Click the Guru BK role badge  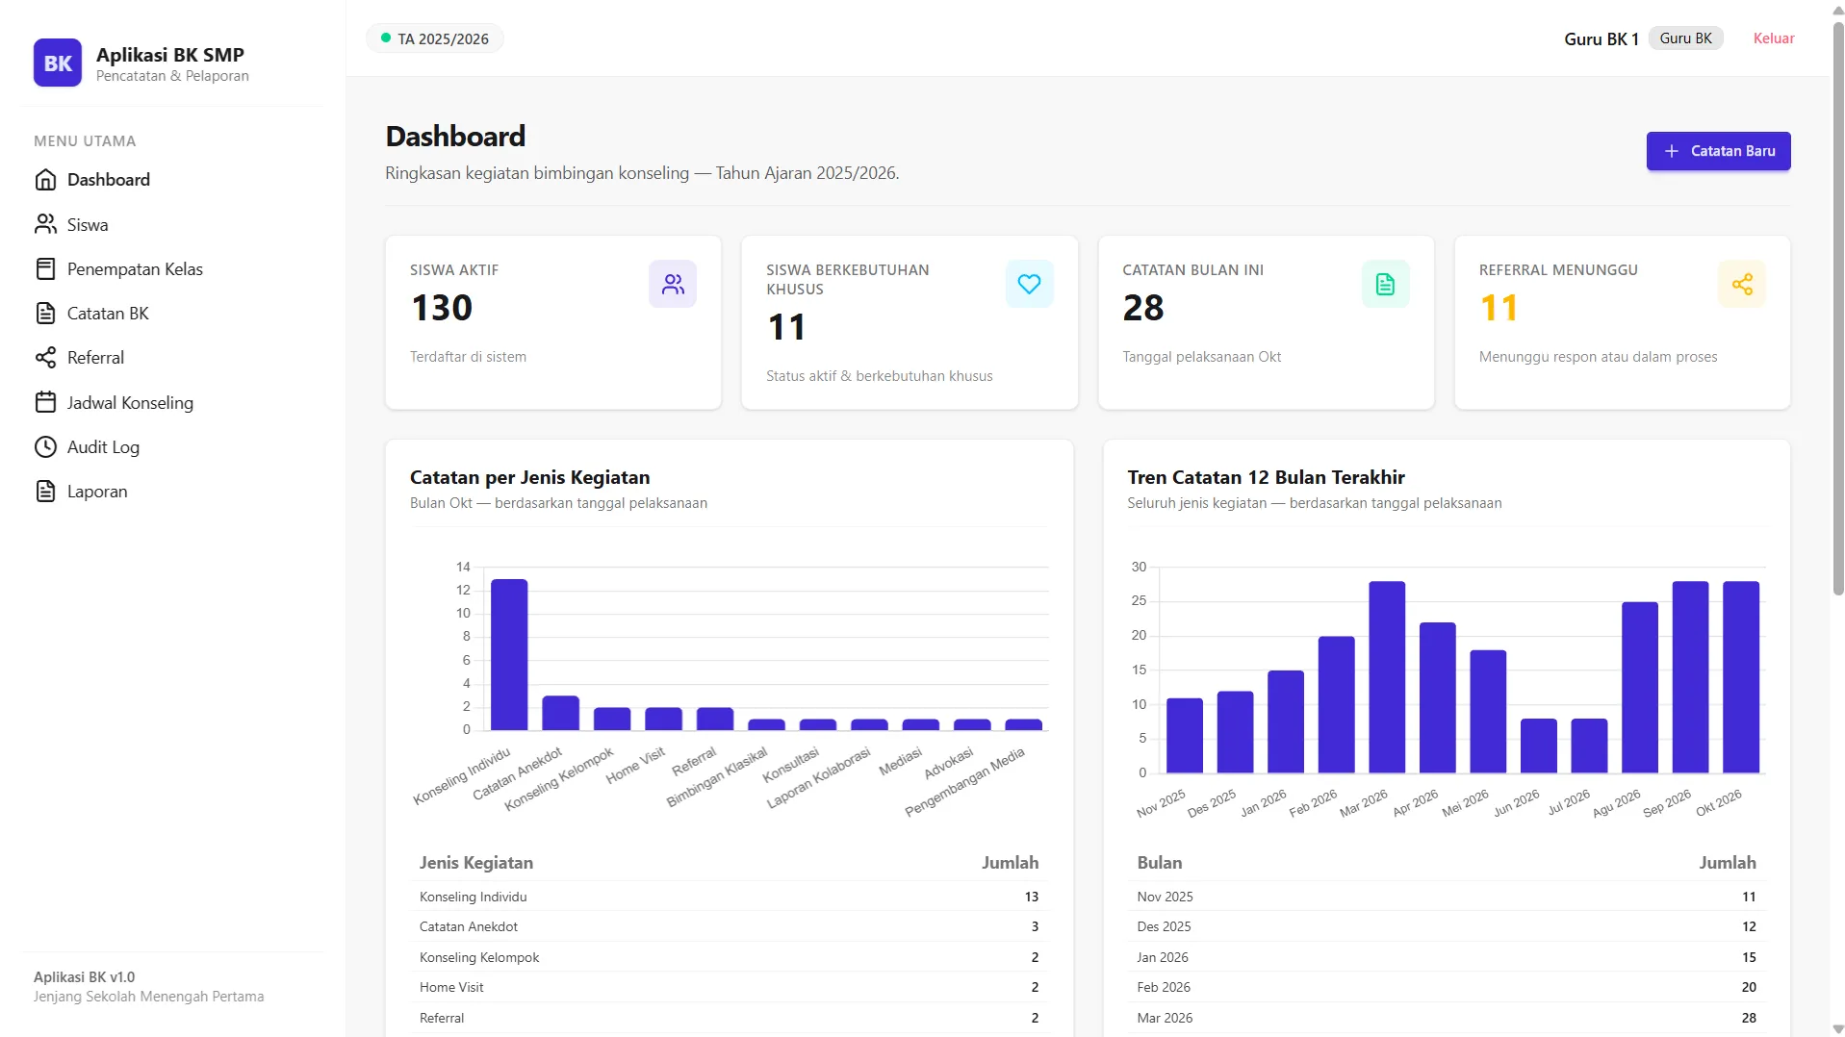coord(1685,38)
